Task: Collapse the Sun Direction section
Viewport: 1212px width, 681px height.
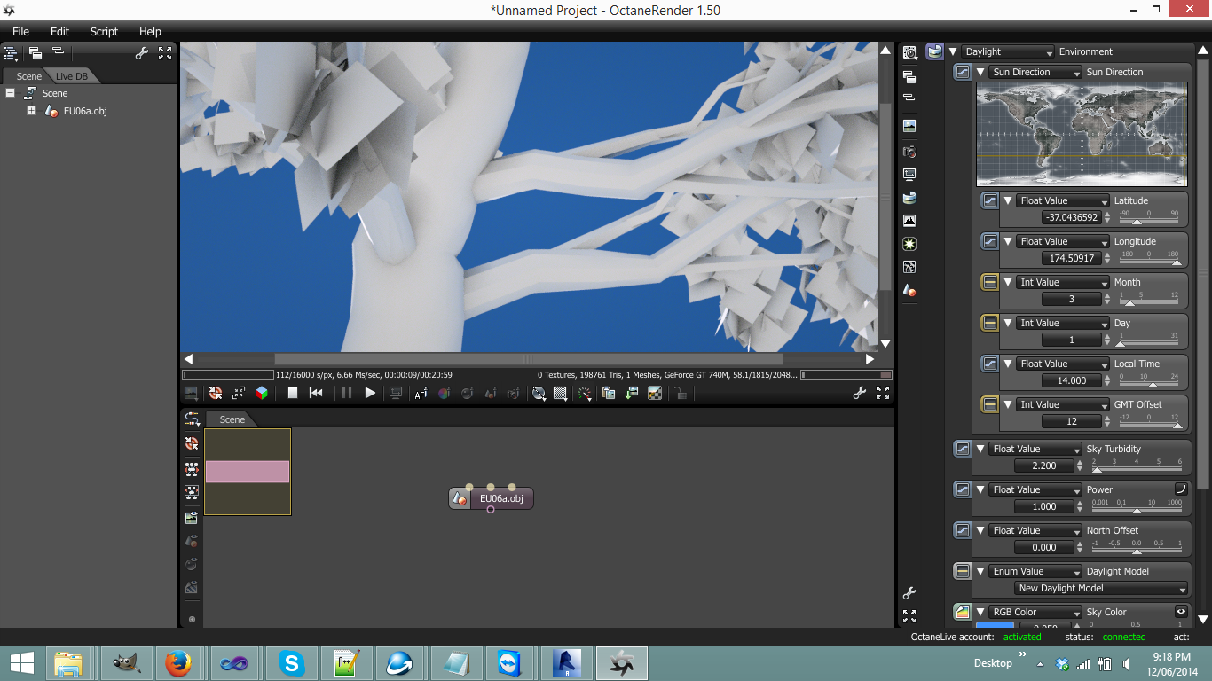Action: pyautogui.click(x=980, y=73)
